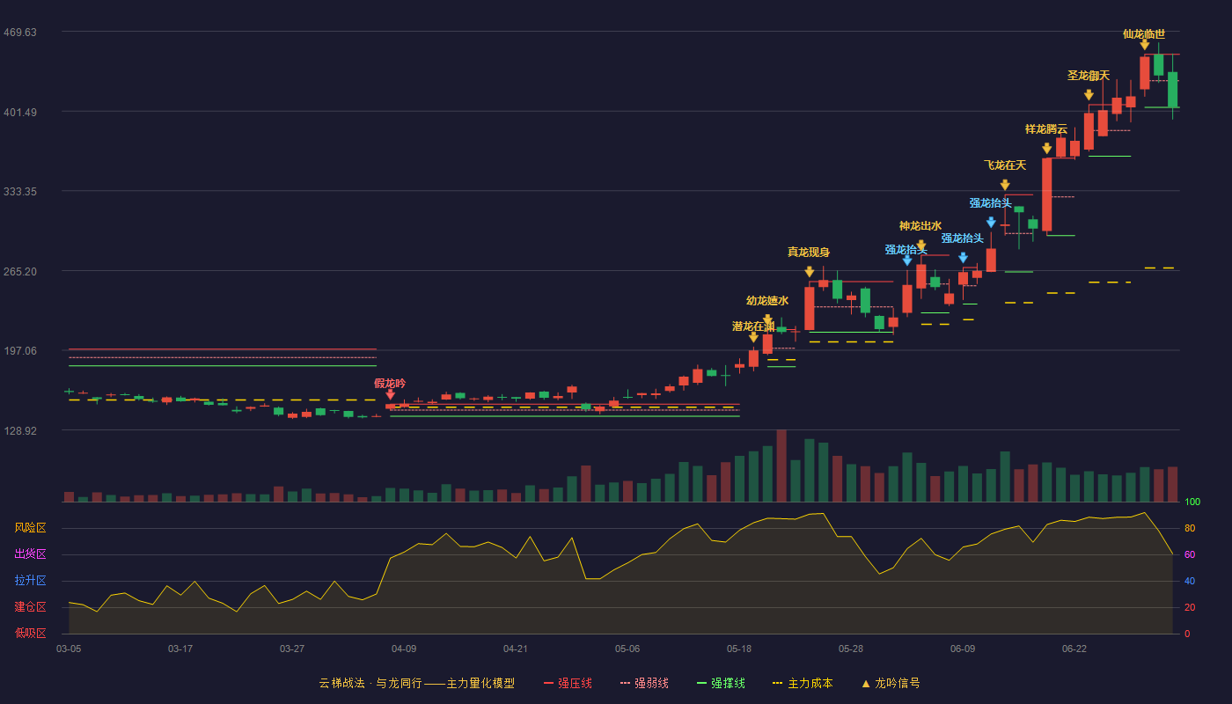Toggle the 强撑线 legend entry

[x=721, y=683]
